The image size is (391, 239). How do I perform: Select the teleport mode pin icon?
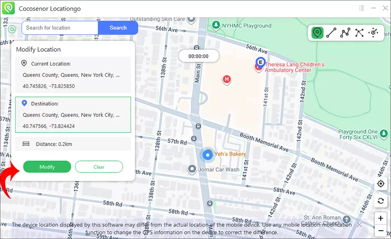317,33
